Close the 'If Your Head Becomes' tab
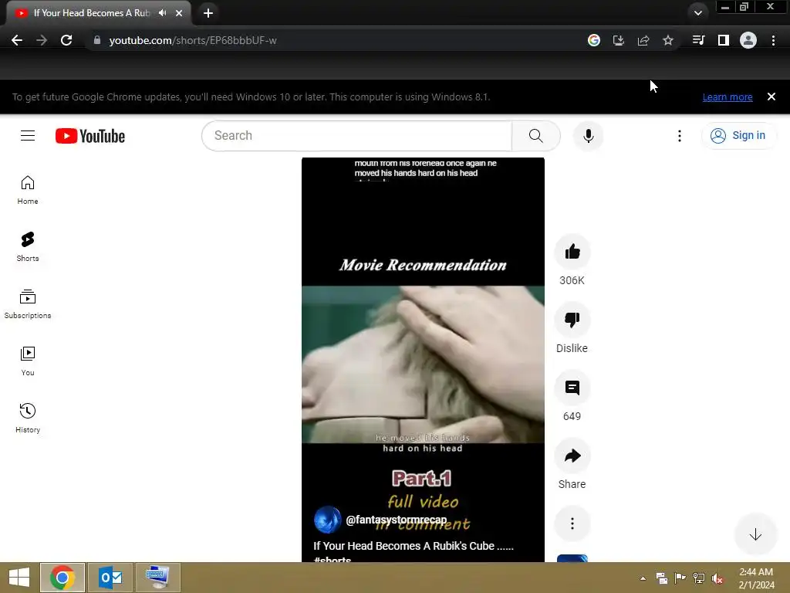This screenshot has height=593, width=790. click(179, 13)
